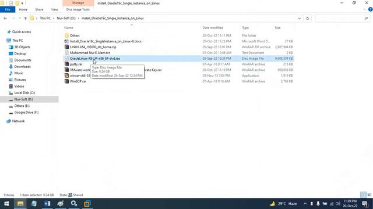The height and width of the screenshot is (209, 373).
Task: Select the Others folder
Action: coord(75,35)
